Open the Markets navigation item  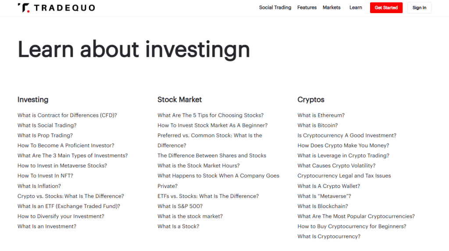(331, 7)
